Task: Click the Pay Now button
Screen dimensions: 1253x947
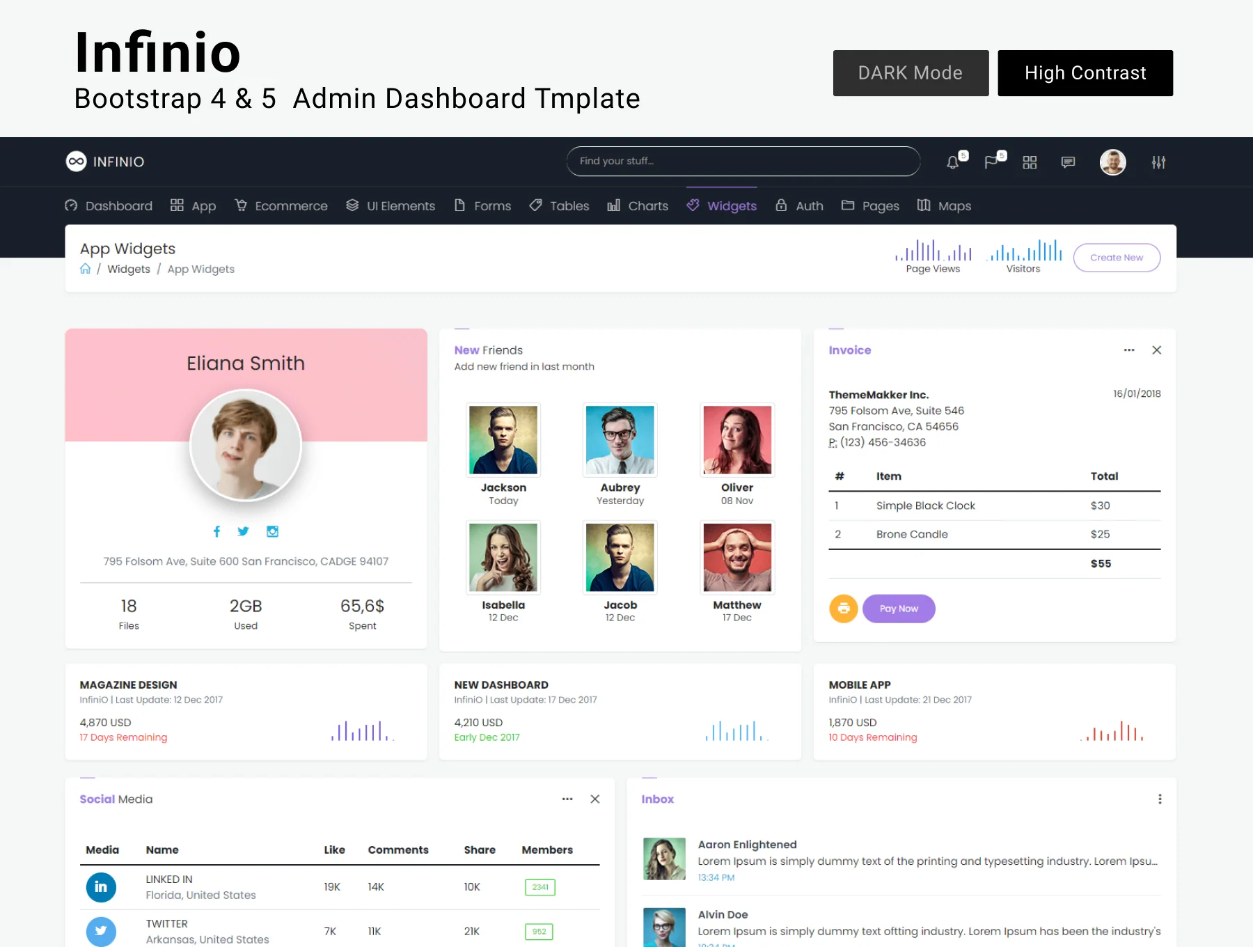Action: coord(899,609)
